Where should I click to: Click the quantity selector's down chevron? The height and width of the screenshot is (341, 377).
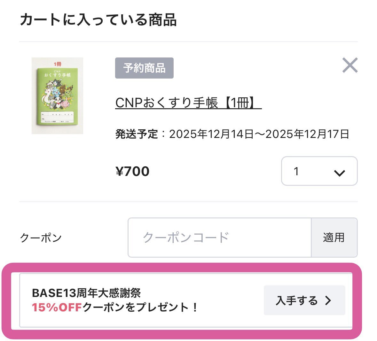coord(339,173)
